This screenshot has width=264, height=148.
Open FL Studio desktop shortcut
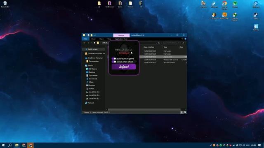[x=214, y=16]
